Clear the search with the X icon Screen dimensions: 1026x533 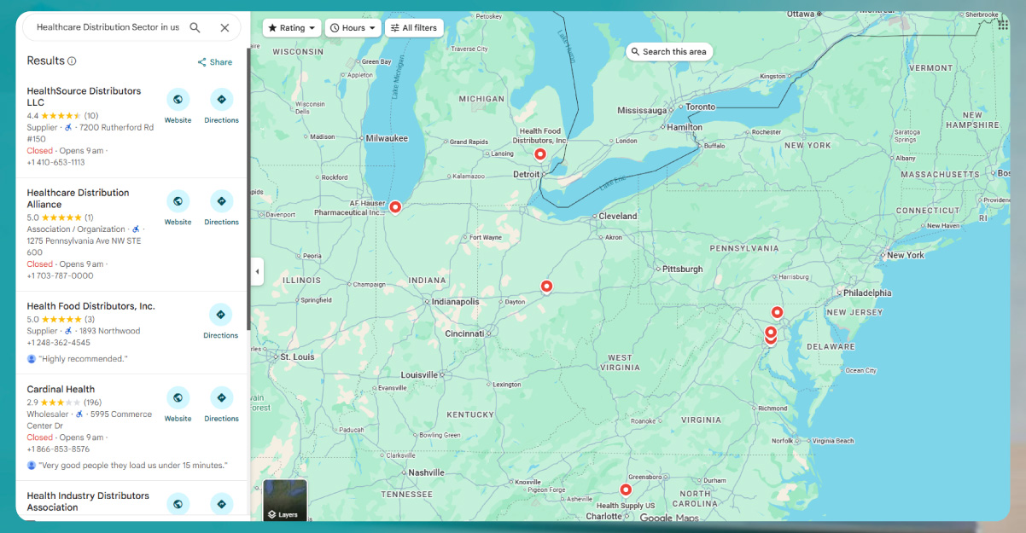(x=224, y=27)
